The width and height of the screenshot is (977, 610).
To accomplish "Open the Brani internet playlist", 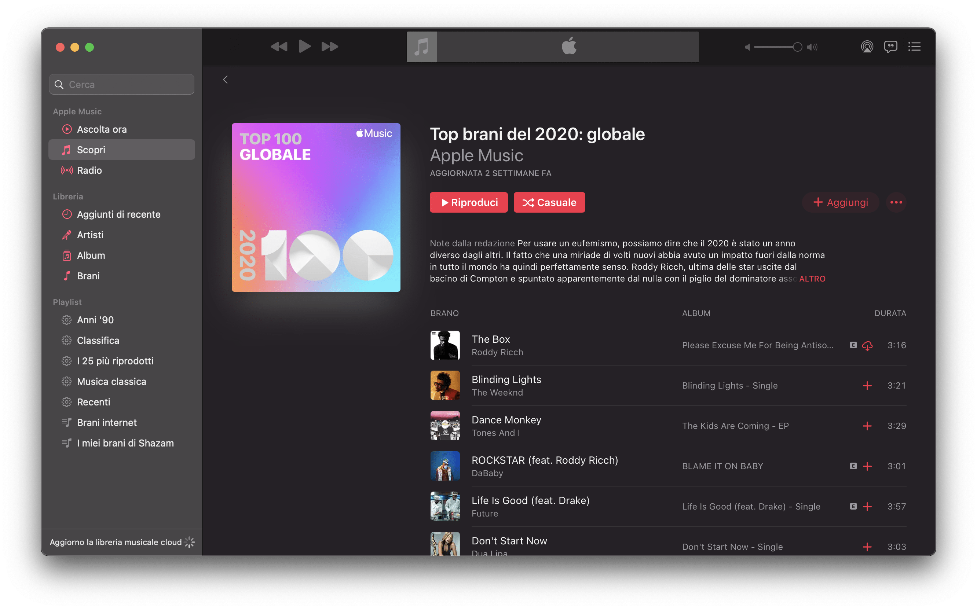I will click(122, 423).
